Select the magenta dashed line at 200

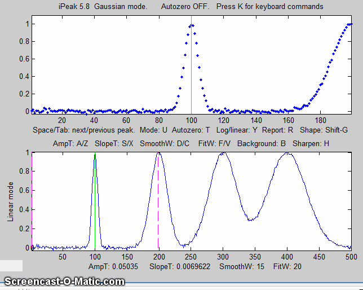click(158, 203)
